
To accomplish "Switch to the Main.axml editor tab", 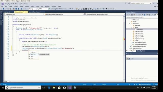I will [x=7, y=12].
